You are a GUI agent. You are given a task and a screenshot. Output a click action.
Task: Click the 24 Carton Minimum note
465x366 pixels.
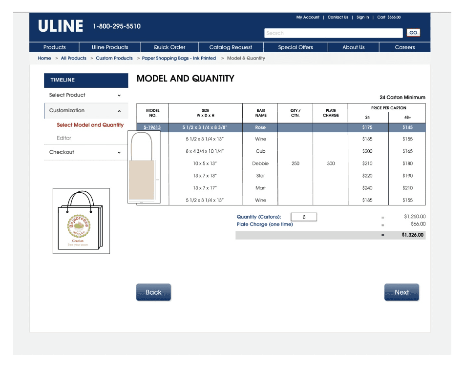coord(402,98)
